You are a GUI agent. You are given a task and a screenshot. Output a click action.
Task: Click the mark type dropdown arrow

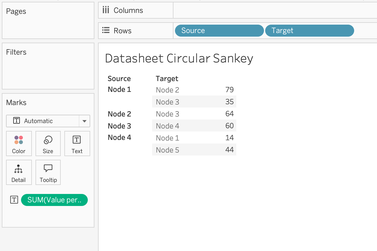(x=84, y=121)
